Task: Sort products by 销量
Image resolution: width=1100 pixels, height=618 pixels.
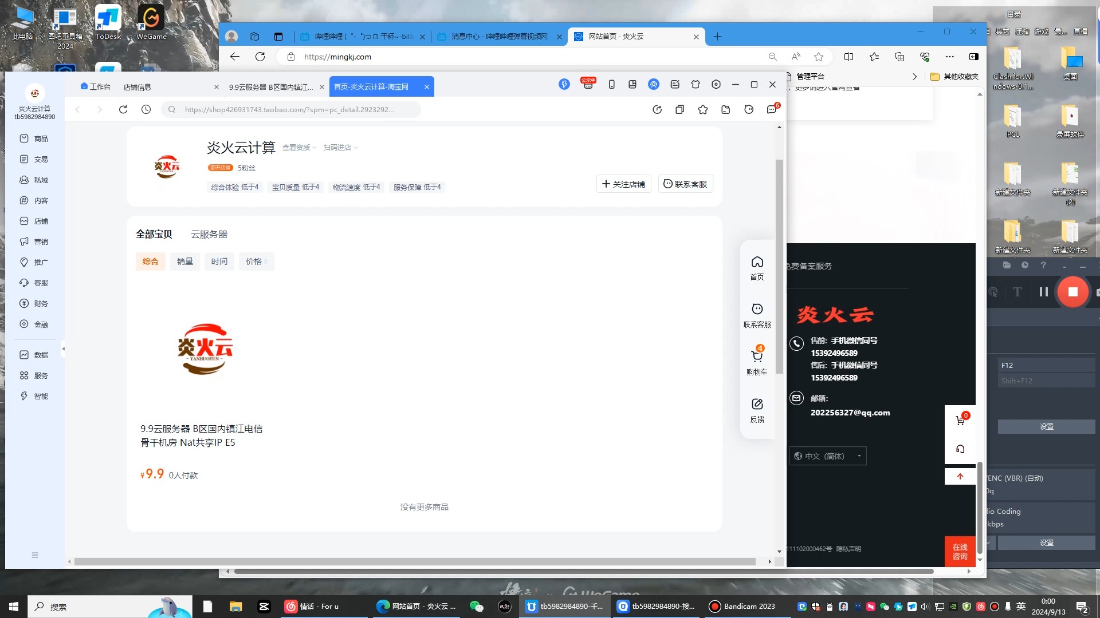Action: point(185,262)
